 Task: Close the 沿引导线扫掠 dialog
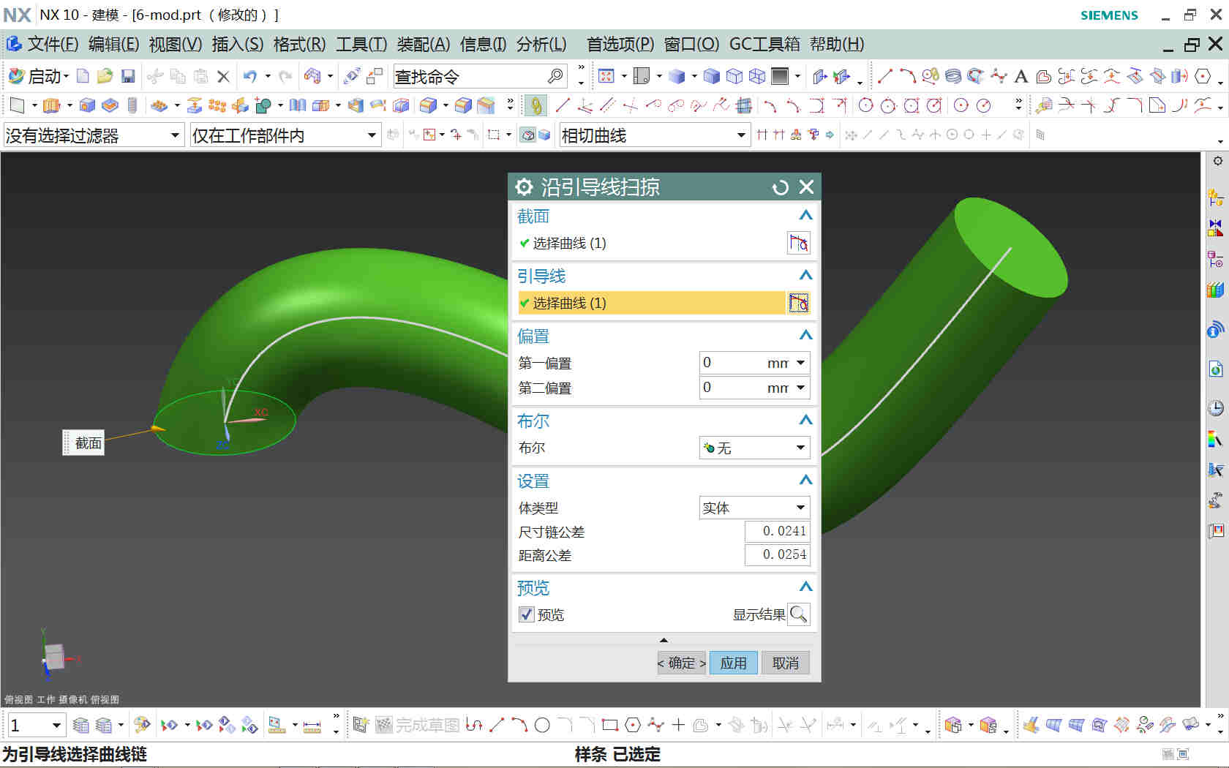[x=806, y=187]
